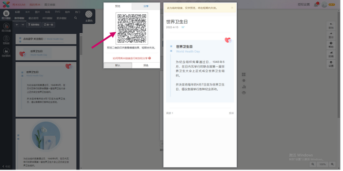Click the 重做 redo button
Image resolution: width=343 pixels, height=171 pixels.
(331, 36)
